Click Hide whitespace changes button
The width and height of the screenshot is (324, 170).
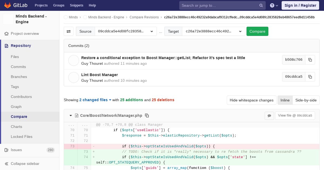pyautogui.click(x=252, y=100)
